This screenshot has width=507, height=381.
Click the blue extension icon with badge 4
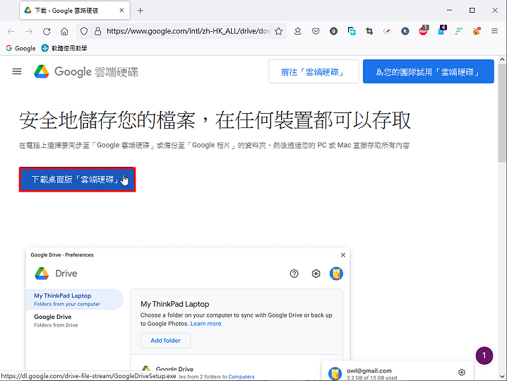pos(441,30)
